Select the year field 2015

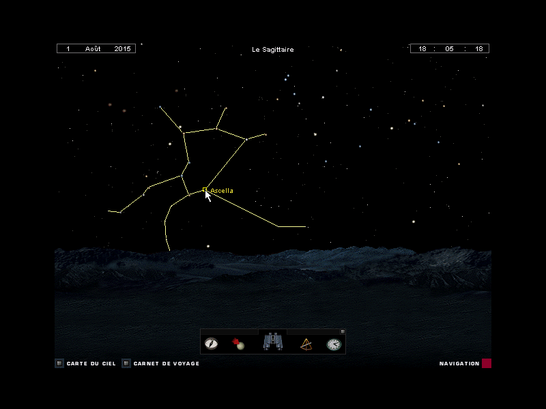pos(123,48)
